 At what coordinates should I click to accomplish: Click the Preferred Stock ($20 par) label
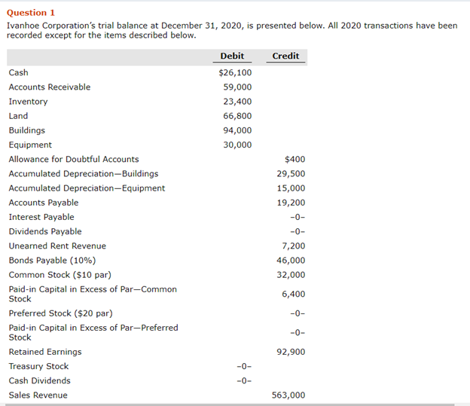60,313
